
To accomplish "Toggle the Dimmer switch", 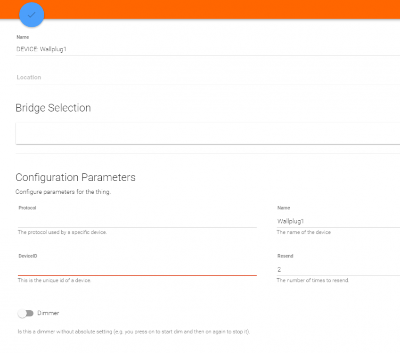I will [25, 313].
